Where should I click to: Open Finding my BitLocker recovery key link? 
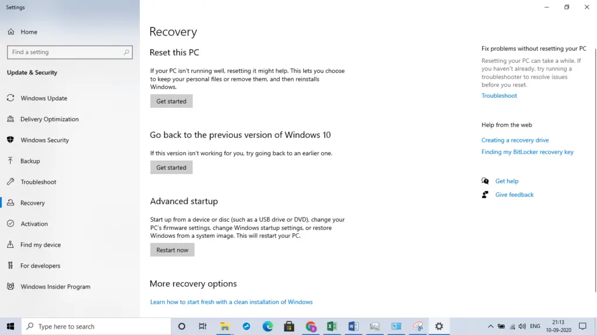[527, 152]
